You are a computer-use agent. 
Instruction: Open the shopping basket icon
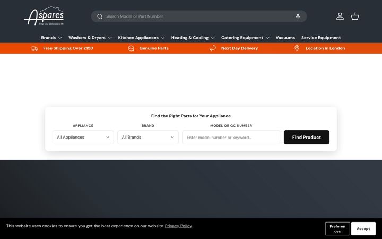(x=355, y=16)
